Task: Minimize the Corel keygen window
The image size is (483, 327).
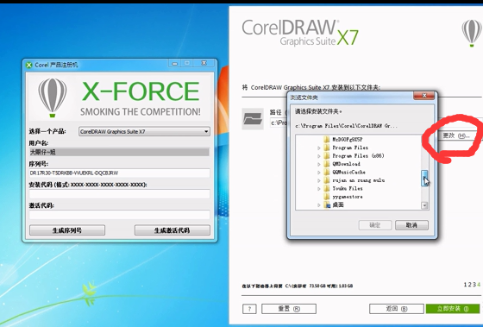Action: click(174, 63)
